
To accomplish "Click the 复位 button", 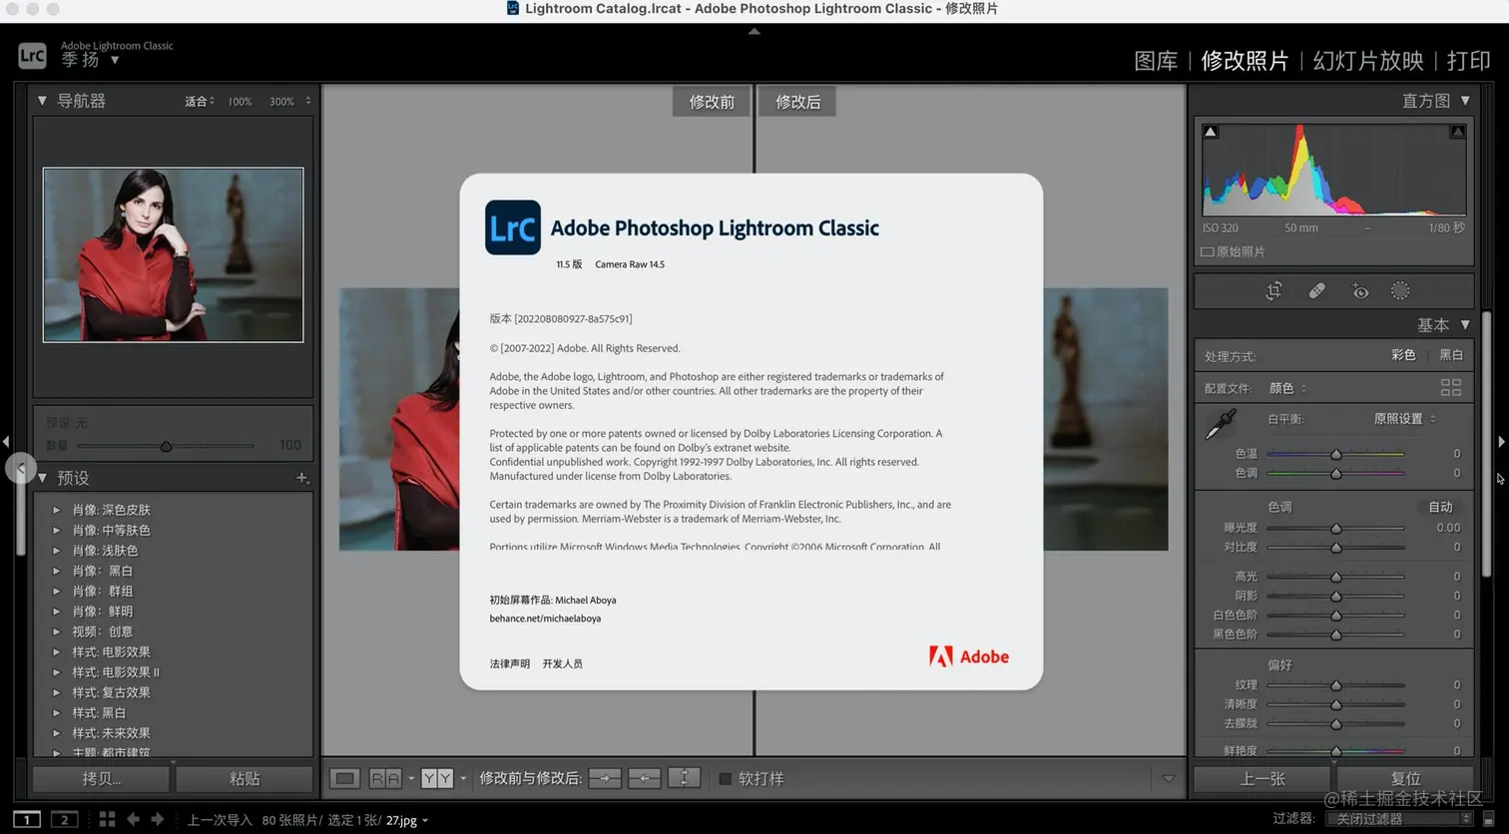I will tap(1405, 778).
